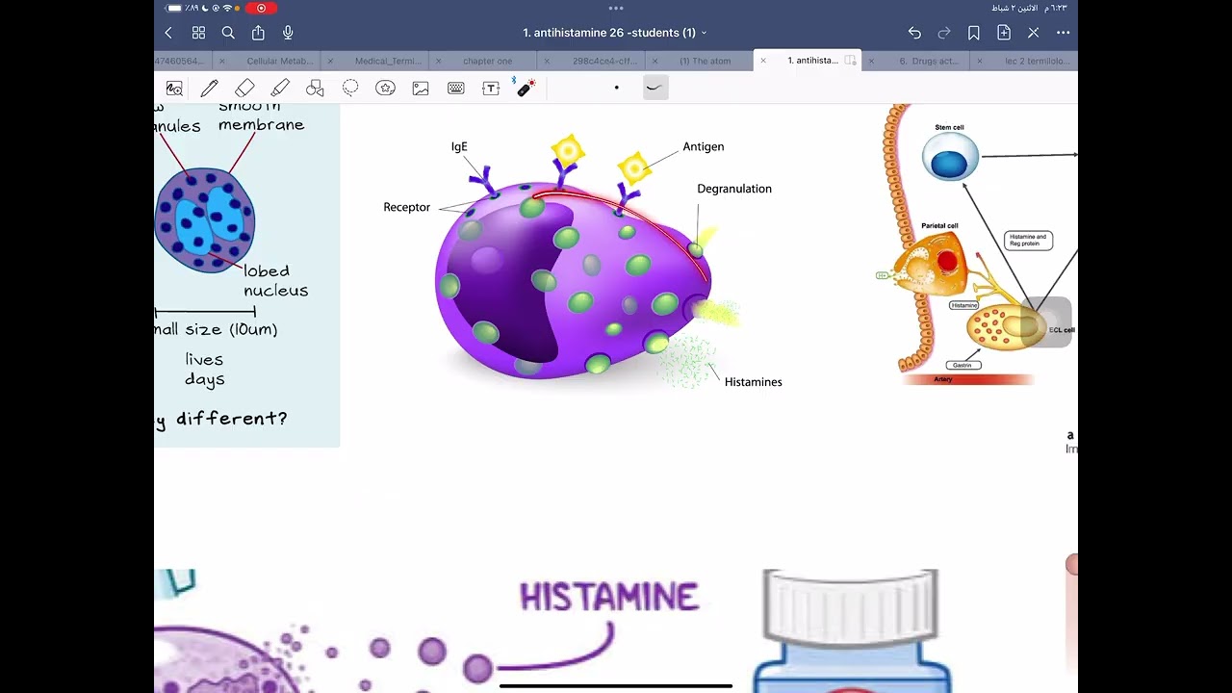Pick the black pen color dot

coord(617,88)
